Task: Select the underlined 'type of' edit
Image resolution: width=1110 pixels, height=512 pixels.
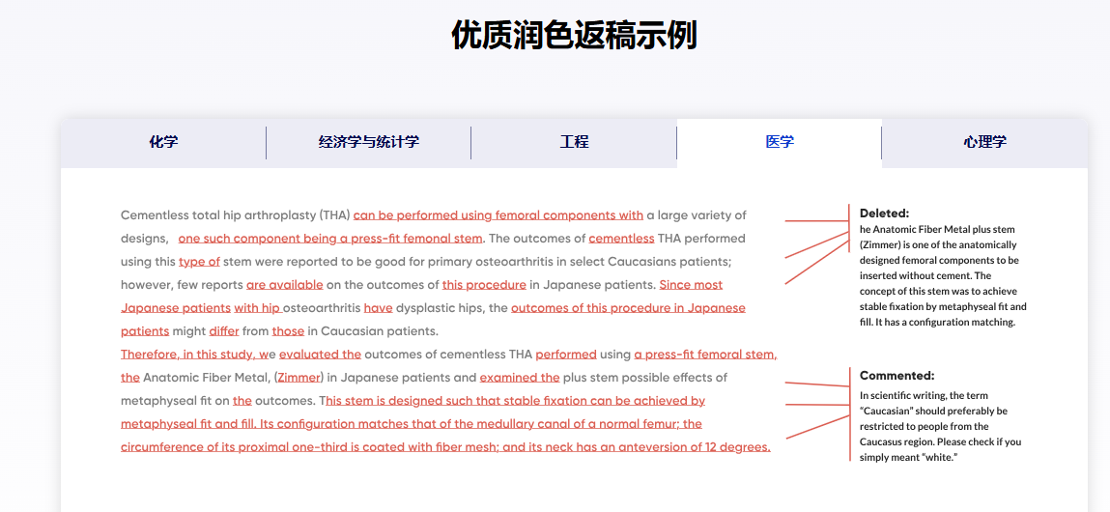Action: point(199,262)
